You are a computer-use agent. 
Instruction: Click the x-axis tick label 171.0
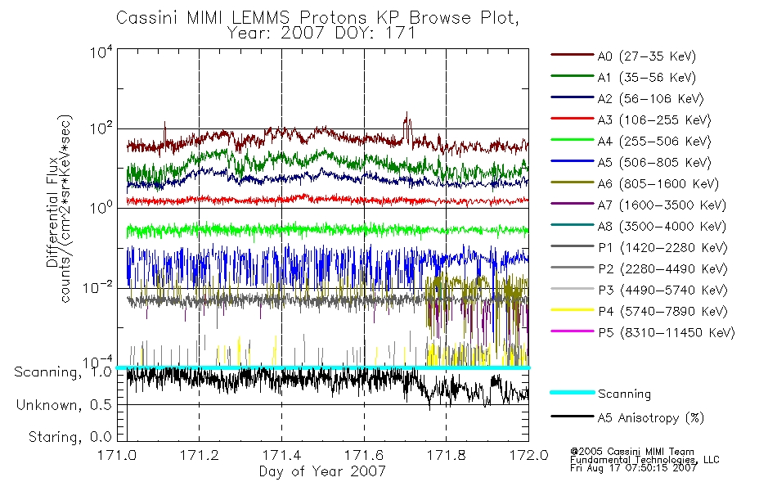point(117,455)
